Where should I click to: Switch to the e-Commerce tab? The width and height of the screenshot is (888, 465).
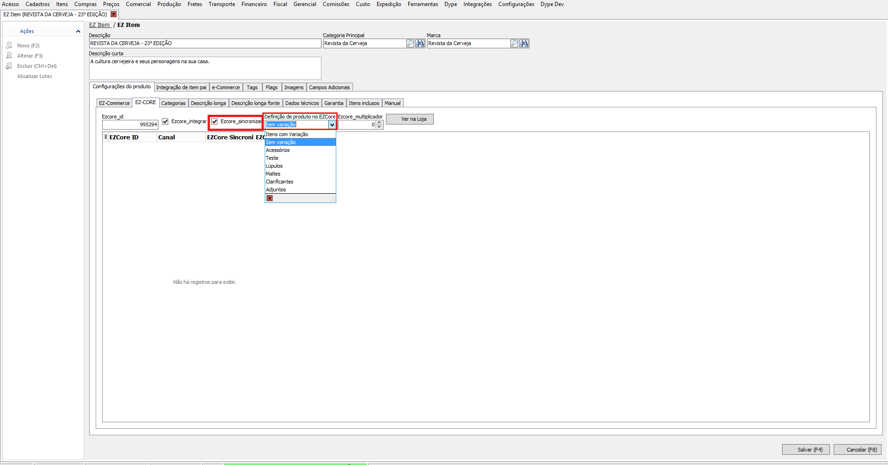(226, 87)
